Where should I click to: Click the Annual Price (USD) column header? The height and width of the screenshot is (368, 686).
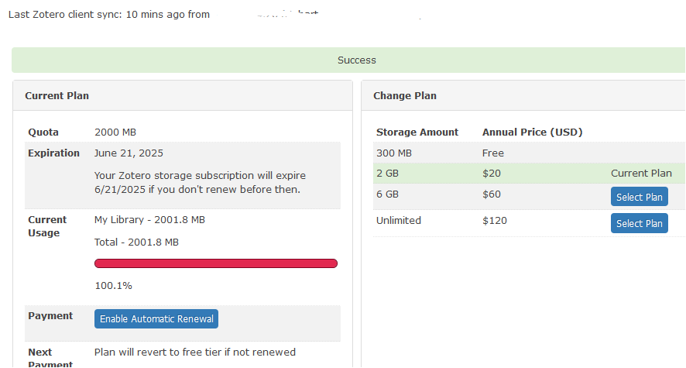point(533,132)
